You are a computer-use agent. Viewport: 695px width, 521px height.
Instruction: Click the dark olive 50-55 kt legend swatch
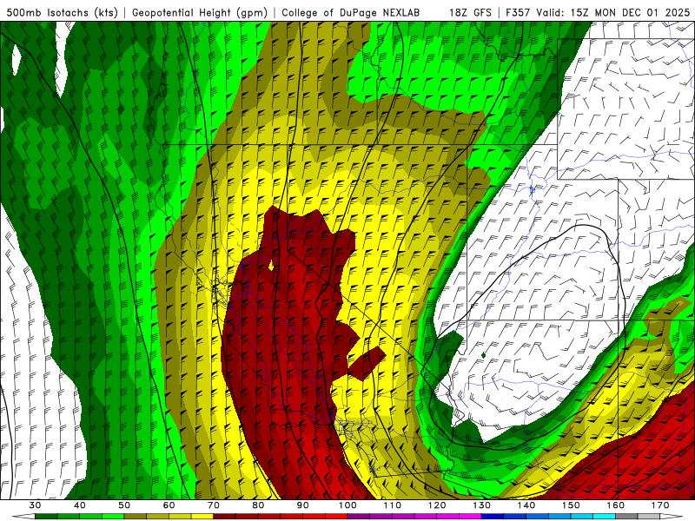136,517
